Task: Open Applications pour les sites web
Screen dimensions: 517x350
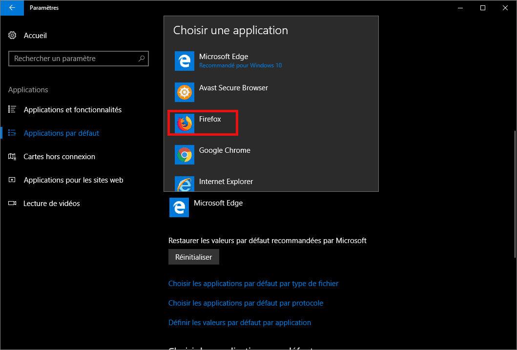Action: 73,180
